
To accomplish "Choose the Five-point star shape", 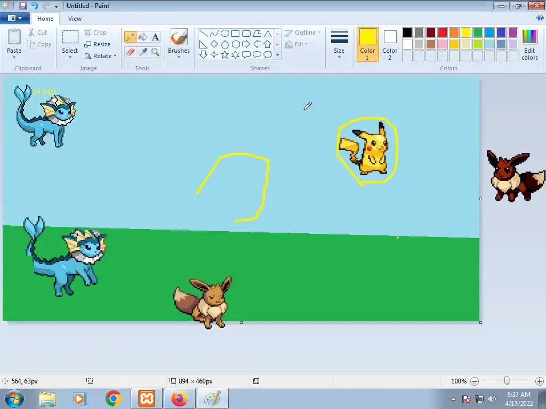I will 225,55.
